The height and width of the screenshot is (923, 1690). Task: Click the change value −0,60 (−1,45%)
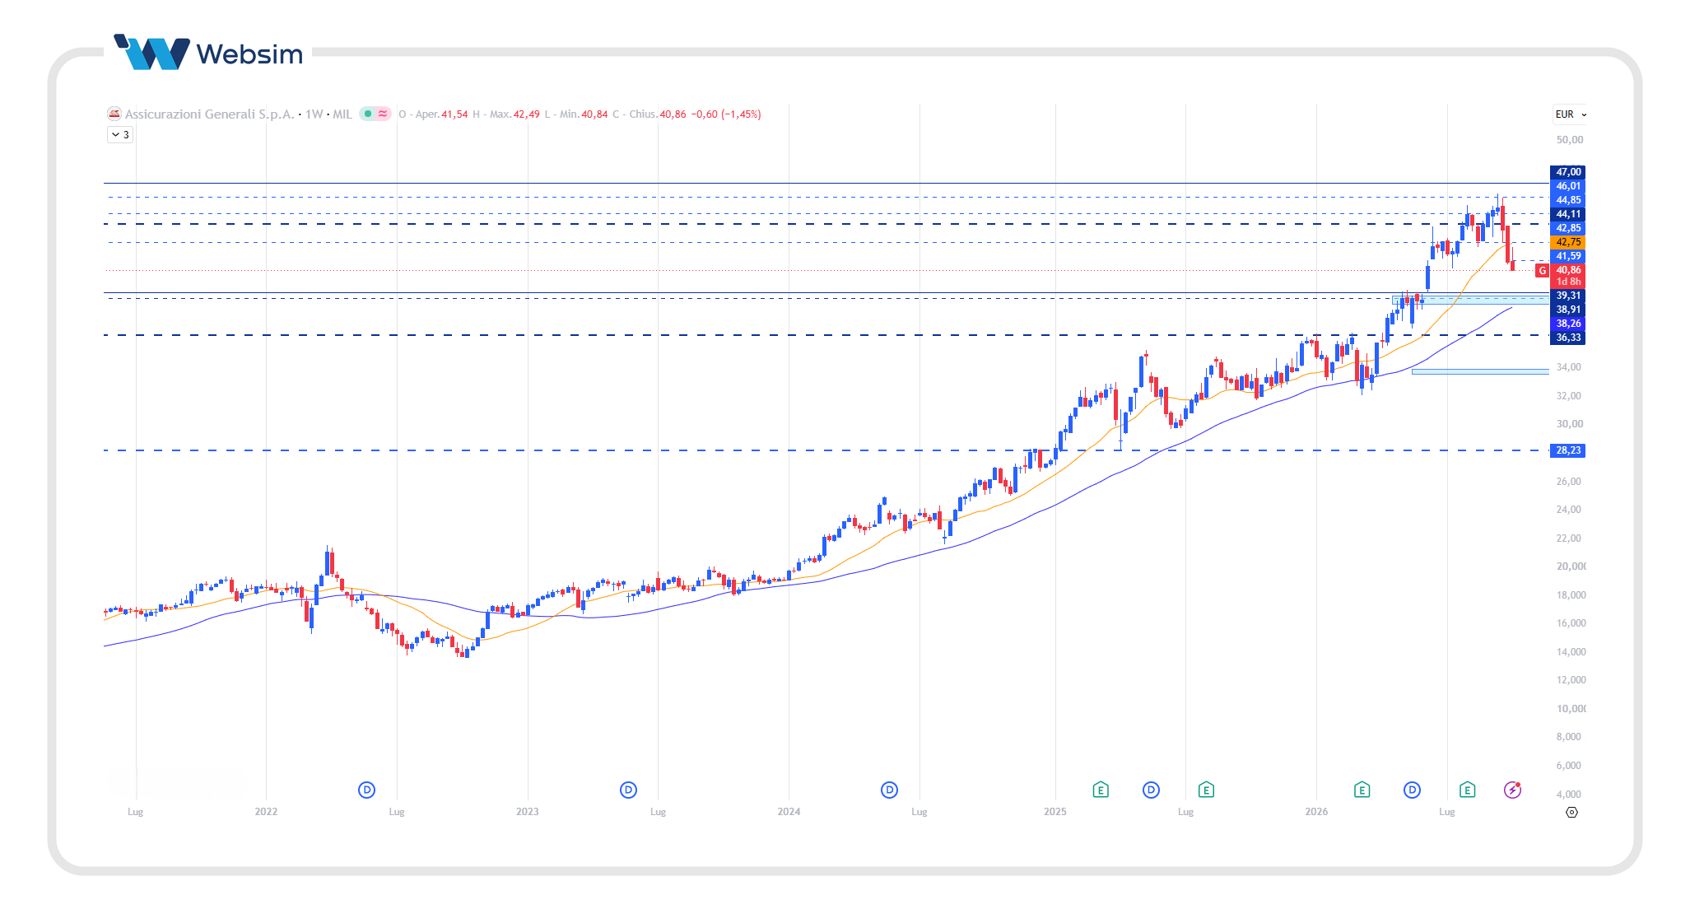point(726,114)
